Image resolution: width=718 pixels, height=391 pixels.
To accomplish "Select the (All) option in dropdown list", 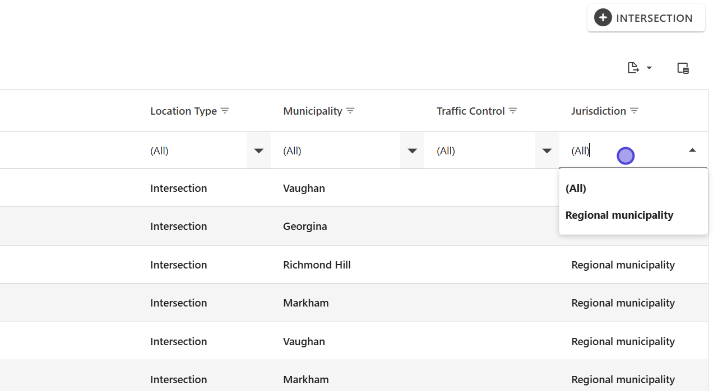I will point(576,189).
